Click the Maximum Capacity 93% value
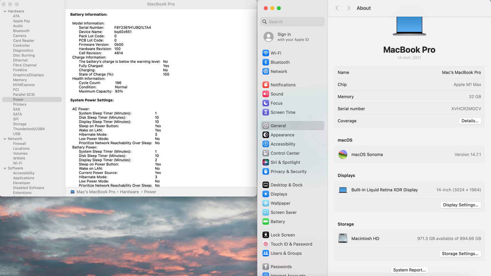Screen dimensions: 491x276 [119, 91]
